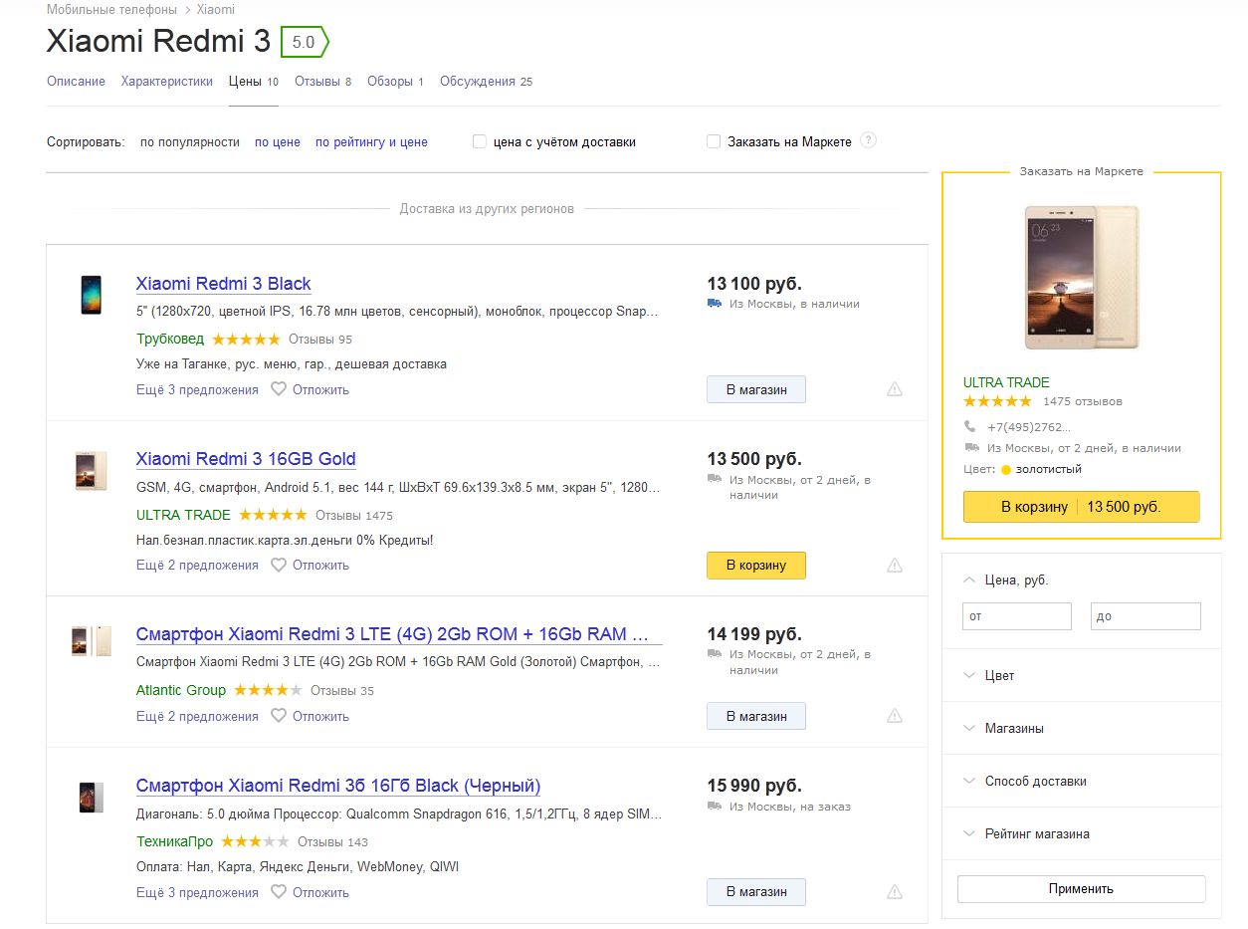The width and height of the screenshot is (1248, 929).
Task: Click the Atlantic Group four-star rating
Action: pyautogui.click(x=268, y=690)
